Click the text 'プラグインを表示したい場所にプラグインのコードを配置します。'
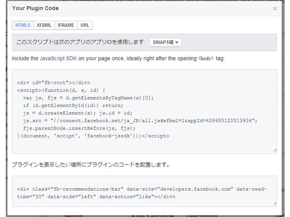The height and width of the screenshot is (217, 290). coord(91,164)
